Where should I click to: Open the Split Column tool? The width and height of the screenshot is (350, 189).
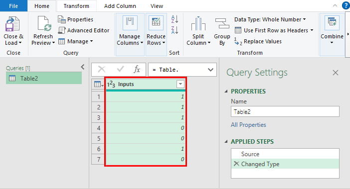coord(198,31)
